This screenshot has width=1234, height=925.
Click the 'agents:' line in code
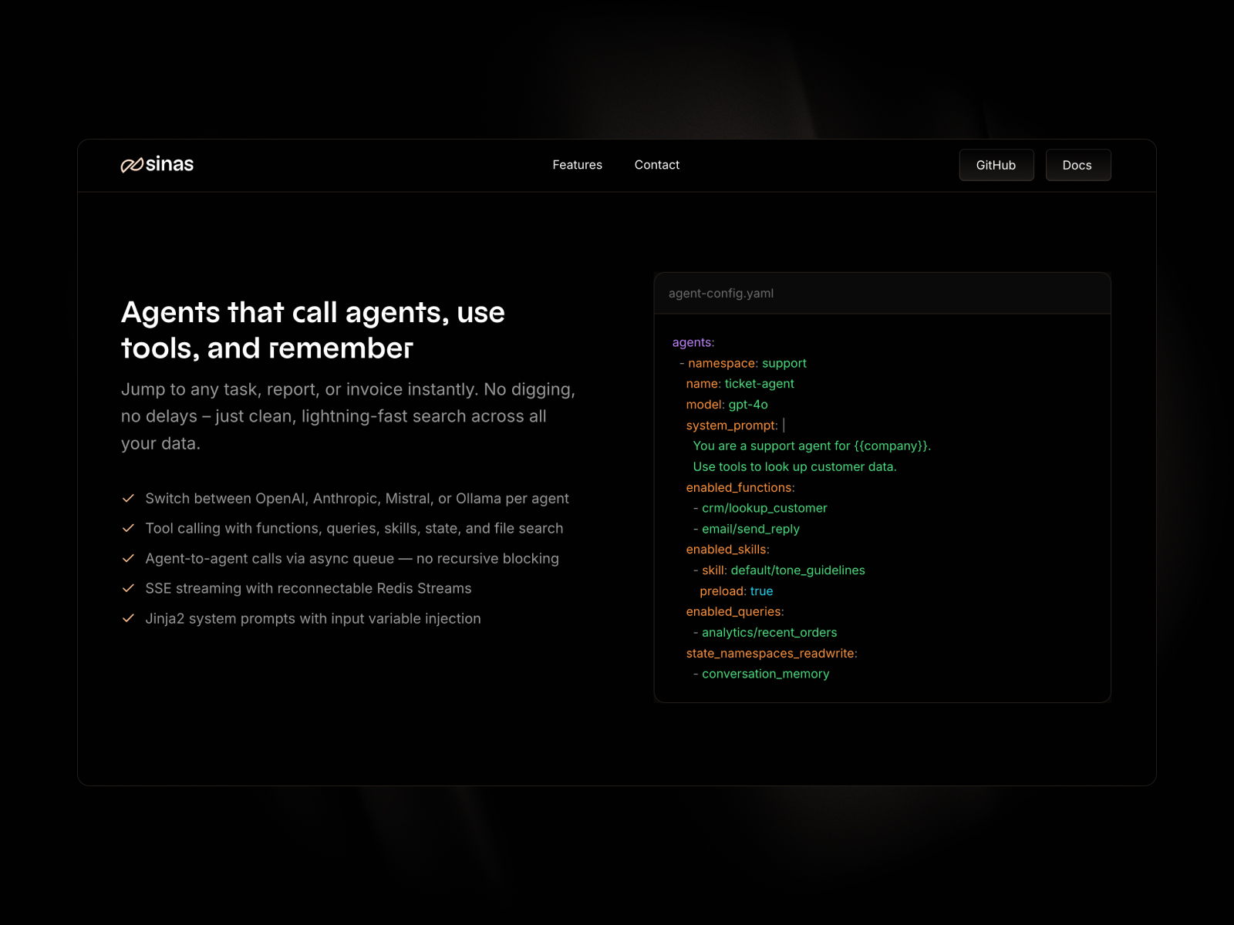pos(693,343)
